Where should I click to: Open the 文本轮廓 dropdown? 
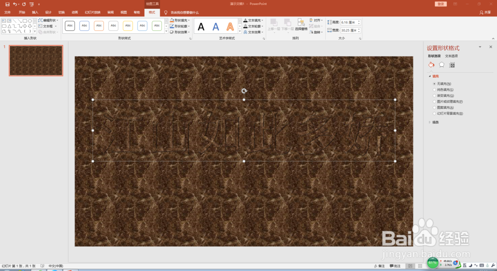coord(253,26)
